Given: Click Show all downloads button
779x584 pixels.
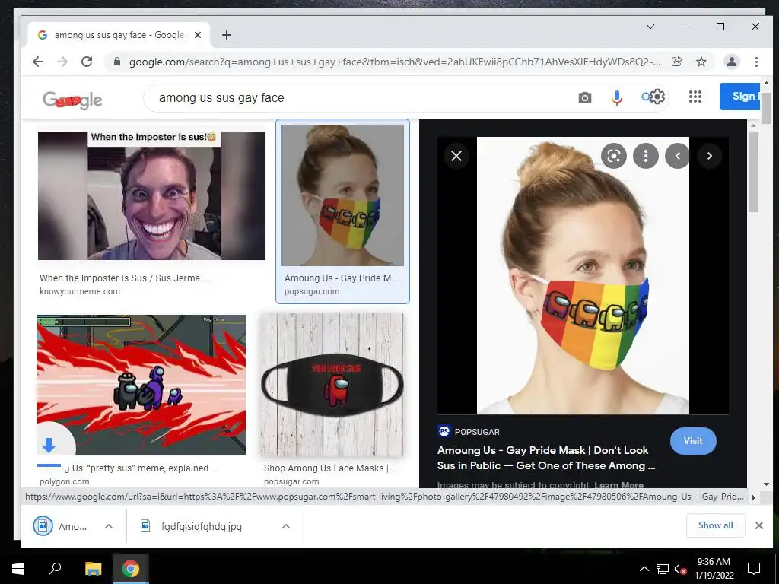Looking at the screenshot, I should [715, 525].
